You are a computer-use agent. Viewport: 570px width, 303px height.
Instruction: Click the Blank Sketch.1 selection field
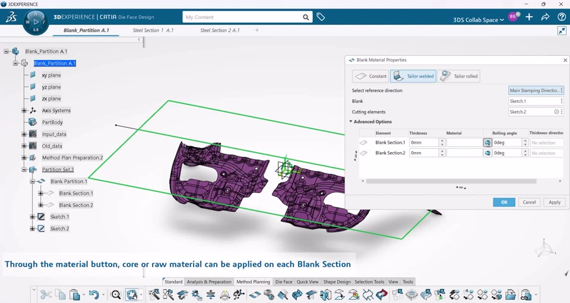click(x=536, y=101)
